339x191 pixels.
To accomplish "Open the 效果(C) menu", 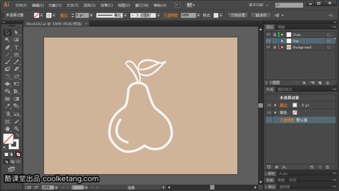I will (x=106, y=5).
